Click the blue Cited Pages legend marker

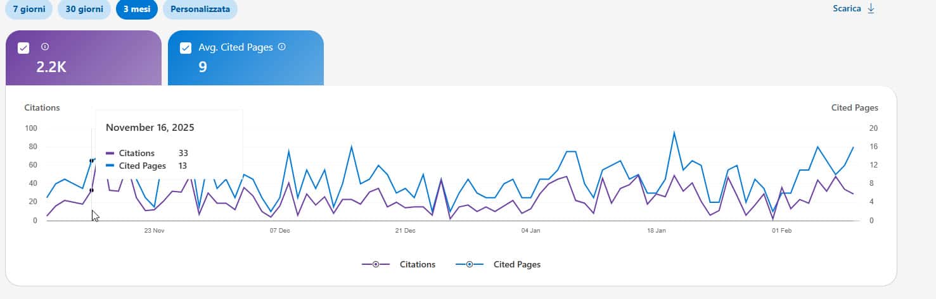click(x=469, y=264)
